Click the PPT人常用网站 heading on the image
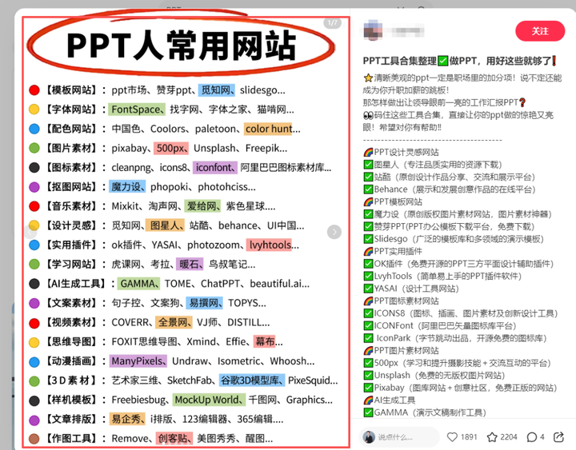 (x=181, y=46)
